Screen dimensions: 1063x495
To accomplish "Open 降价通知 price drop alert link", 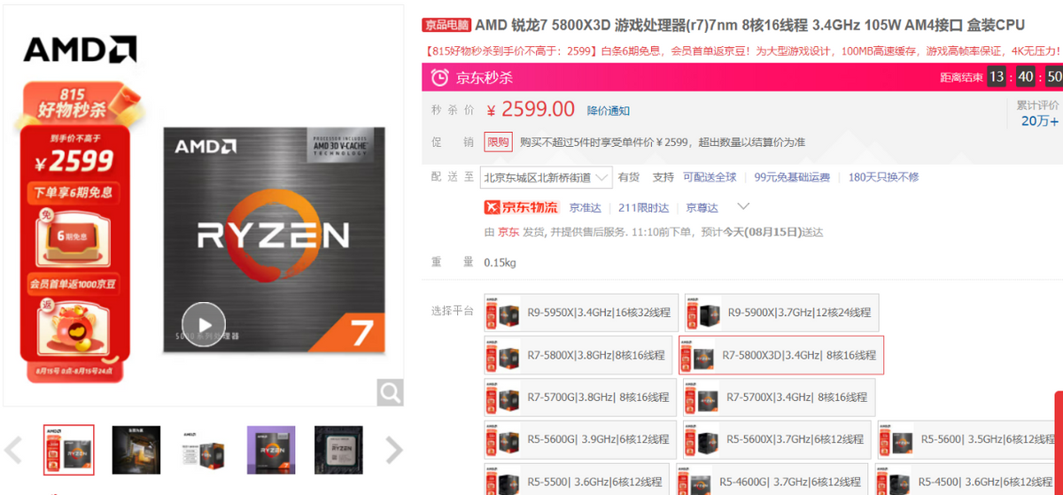I will coord(609,111).
